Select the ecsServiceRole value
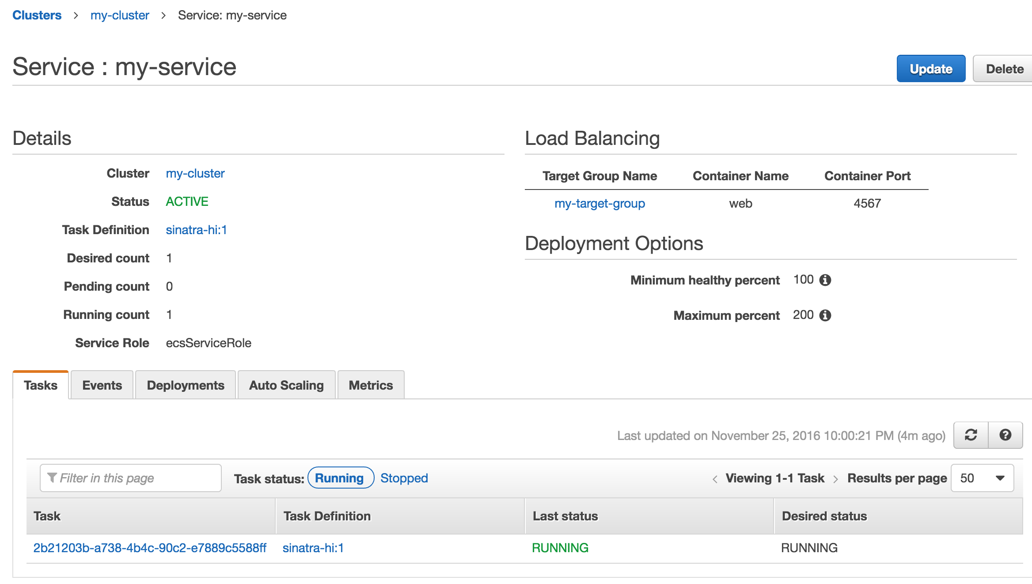The image size is (1032, 584). 209,343
